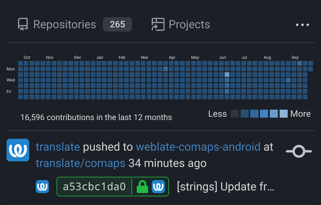The height and width of the screenshot is (205, 321).
Task: Click the Projects board icon
Action: pos(158,25)
